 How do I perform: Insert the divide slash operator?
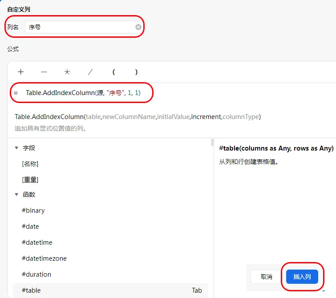coord(90,72)
